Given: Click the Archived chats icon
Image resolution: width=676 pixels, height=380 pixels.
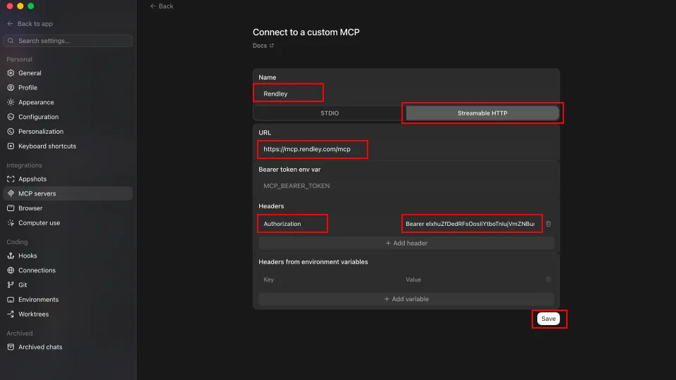Looking at the screenshot, I should coord(11,347).
